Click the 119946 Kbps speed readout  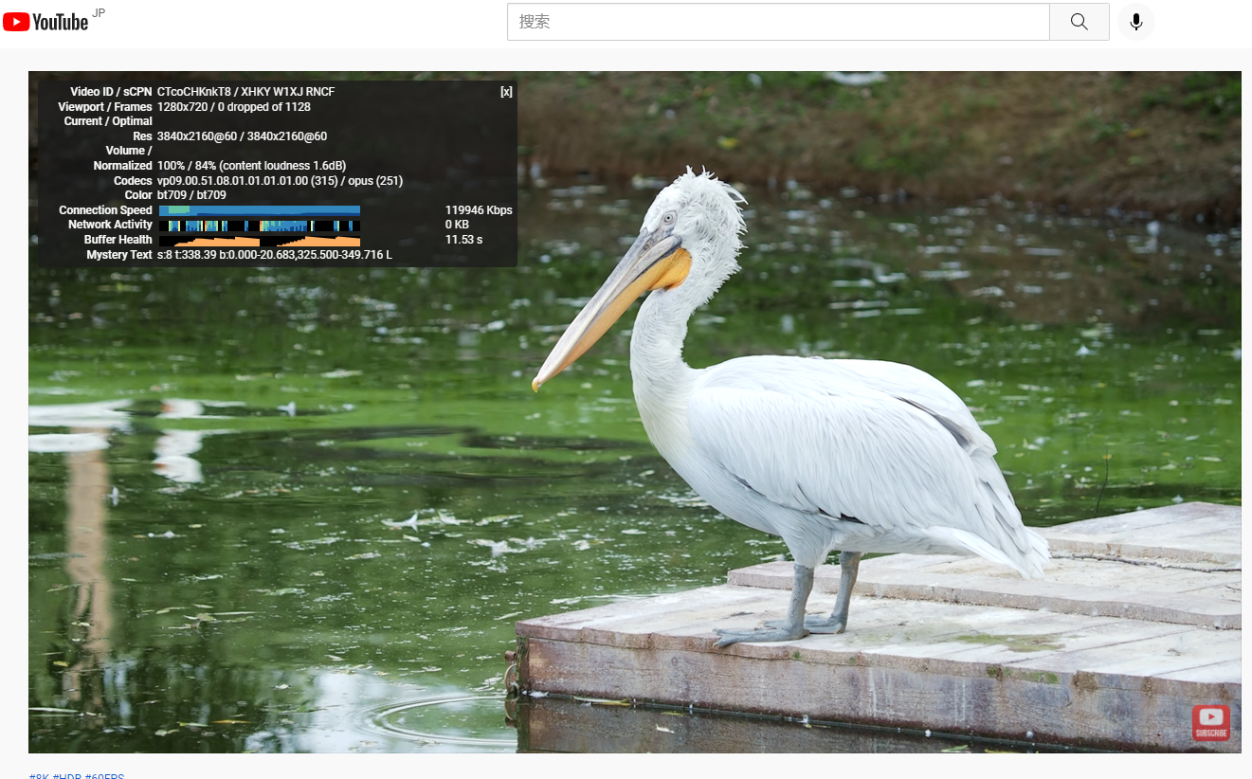click(x=479, y=210)
